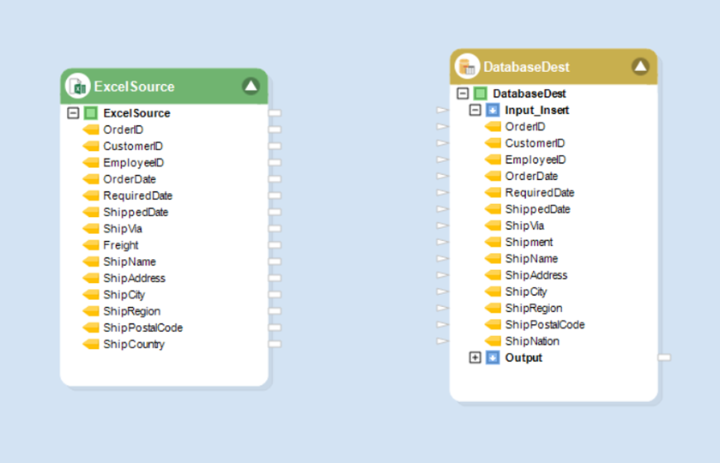
Task: Collapse the DatabaseDest object with arrow button
Action: (640, 67)
